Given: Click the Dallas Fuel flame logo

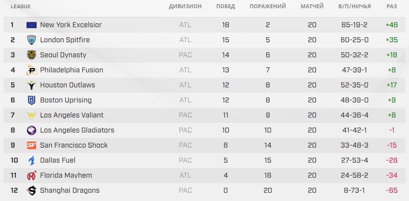Looking at the screenshot, I should click(x=32, y=161).
